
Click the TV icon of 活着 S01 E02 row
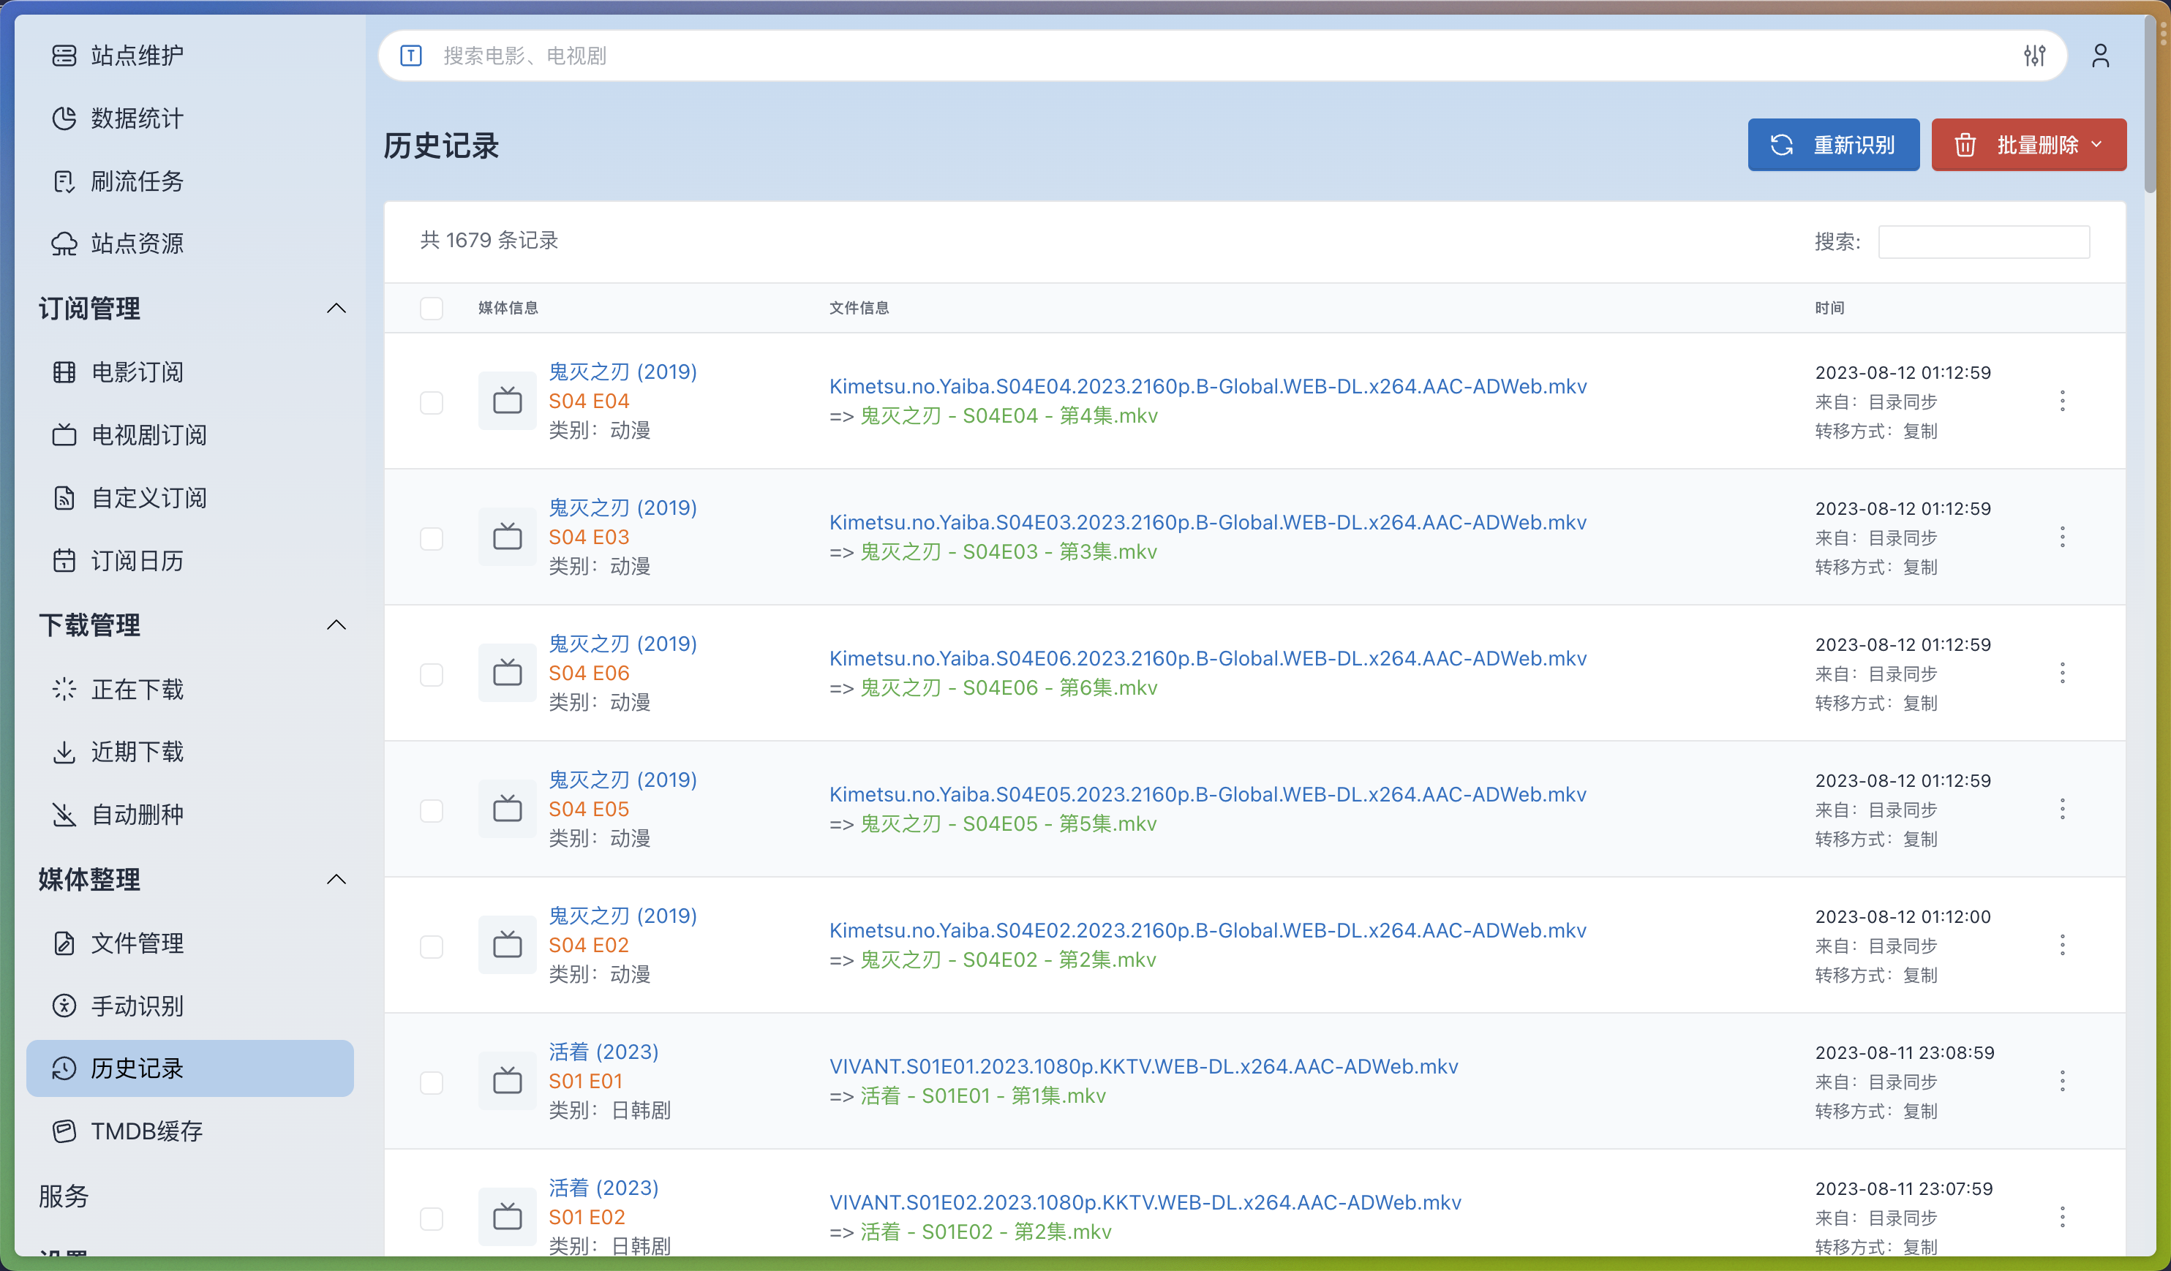click(508, 1217)
